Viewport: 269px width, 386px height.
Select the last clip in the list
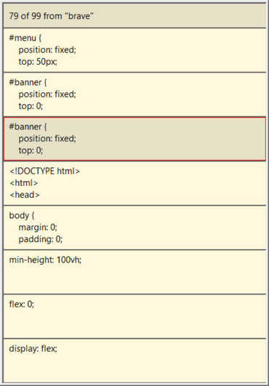[134, 361]
